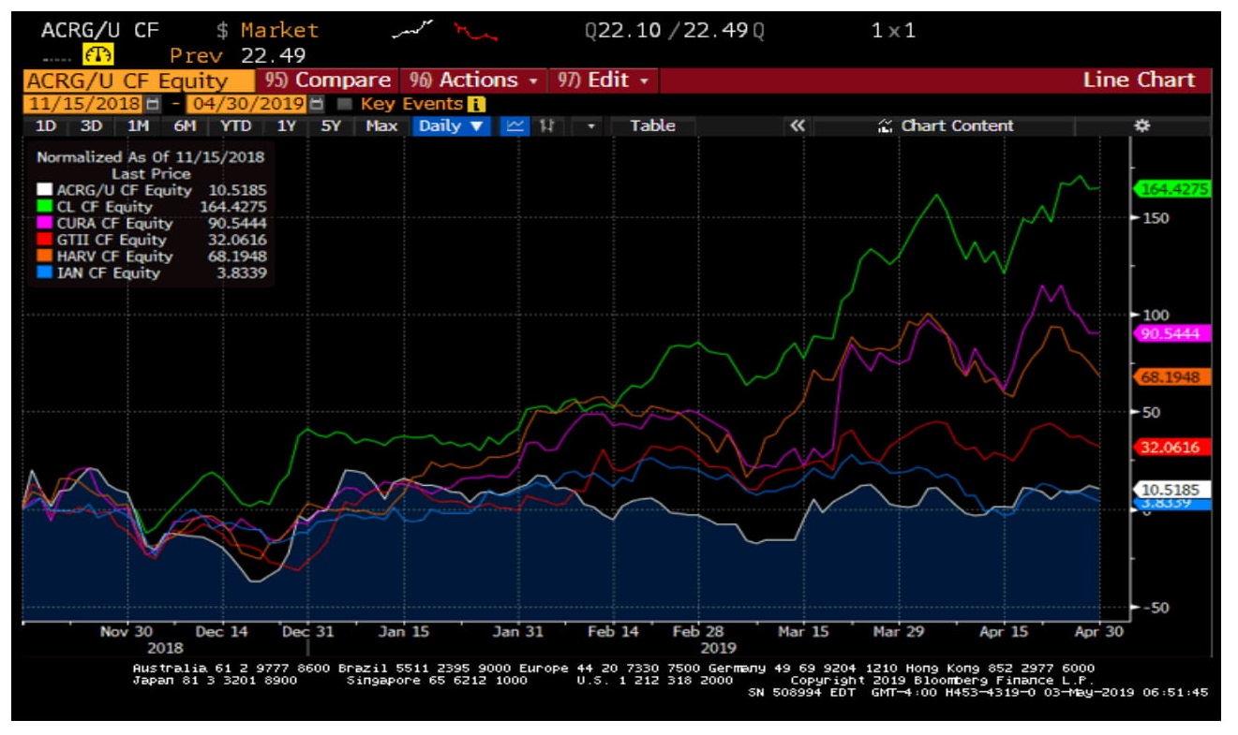
Task: Click the Key Events info icon
Action: tap(475, 104)
